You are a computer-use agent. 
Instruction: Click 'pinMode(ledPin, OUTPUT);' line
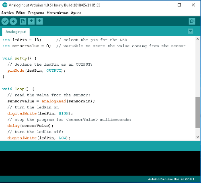pos(37,71)
